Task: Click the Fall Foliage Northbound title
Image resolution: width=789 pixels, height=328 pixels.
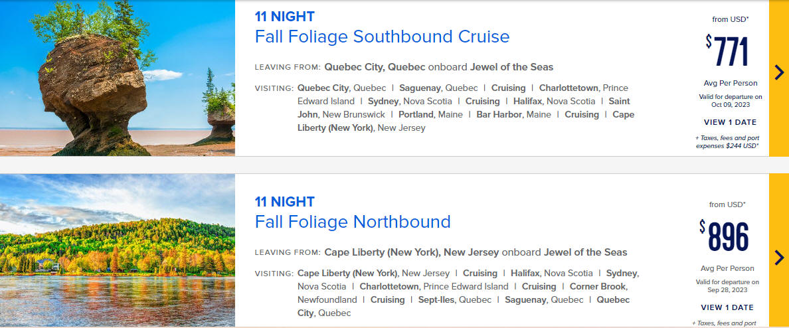Action: (x=352, y=222)
